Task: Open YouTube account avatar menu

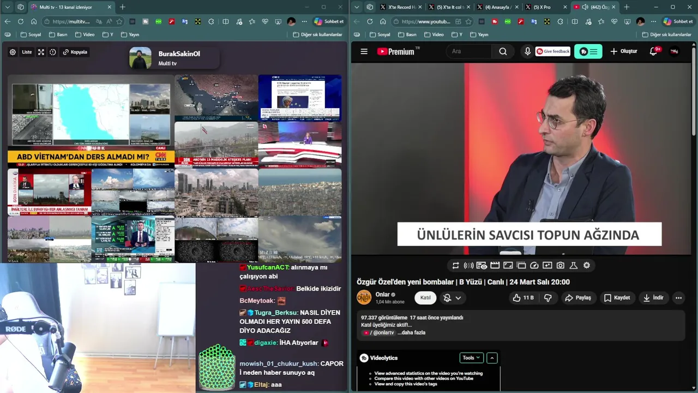Action: tap(675, 51)
